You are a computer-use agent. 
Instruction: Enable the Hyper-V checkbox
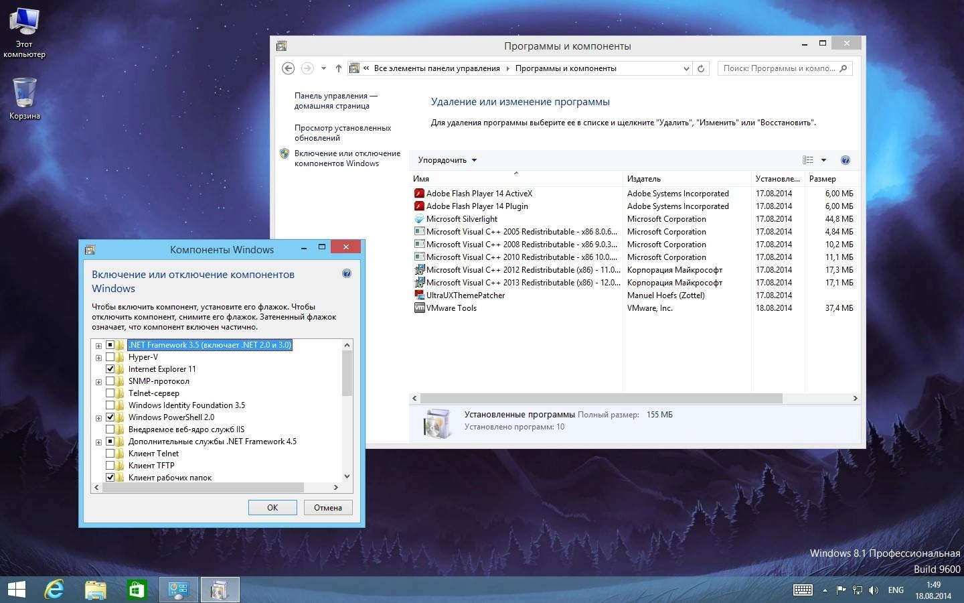coord(110,357)
